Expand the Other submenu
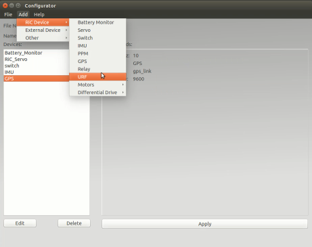Image resolution: width=312 pixels, height=247 pixels. [x=43, y=38]
